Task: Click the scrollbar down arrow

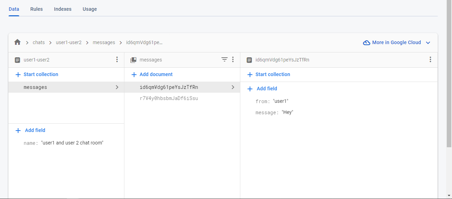Action: pos(449,196)
